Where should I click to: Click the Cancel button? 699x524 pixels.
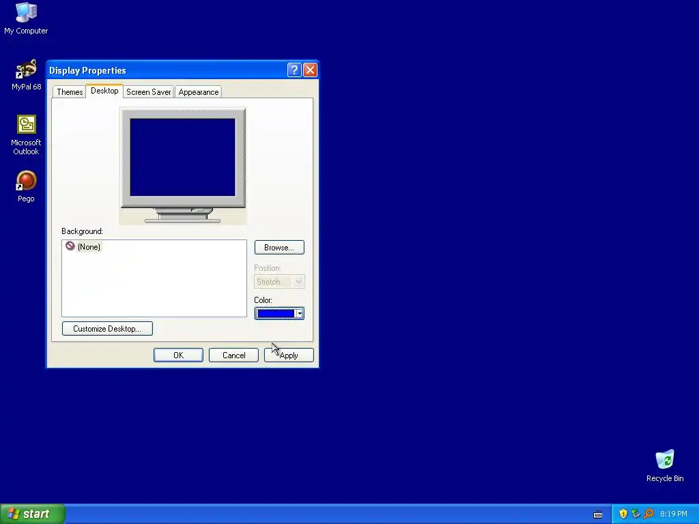[x=233, y=355]
